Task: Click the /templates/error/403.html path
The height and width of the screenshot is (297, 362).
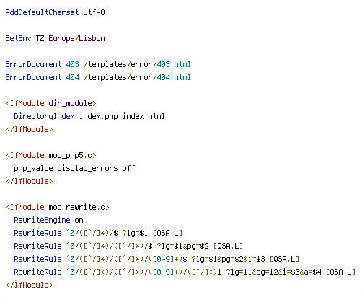Action: pyautogui.click(x=137, y=64)
